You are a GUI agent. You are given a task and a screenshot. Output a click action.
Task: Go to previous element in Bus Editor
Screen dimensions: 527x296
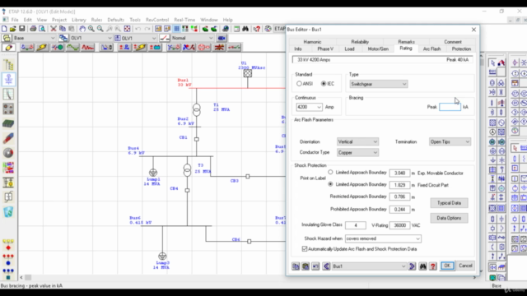click(x=326, y=266)
